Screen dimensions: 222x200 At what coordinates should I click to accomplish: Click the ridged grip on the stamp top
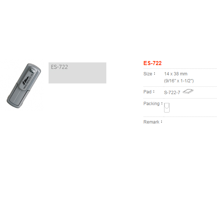pyautogui.click(x=33, y=70)
